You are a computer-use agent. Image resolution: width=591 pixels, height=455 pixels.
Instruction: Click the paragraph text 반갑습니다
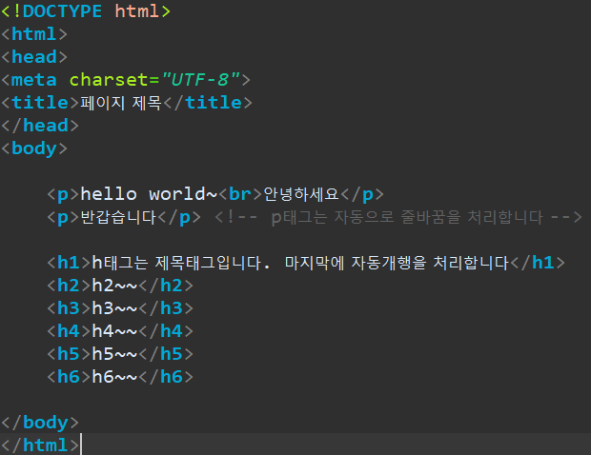pos(118,217)
